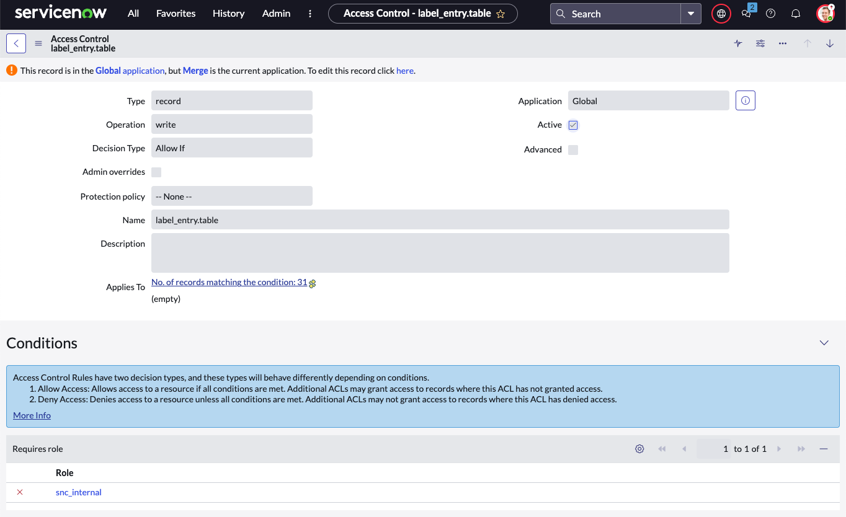
Task: Open the History menu
Action: tap(228, 14)
